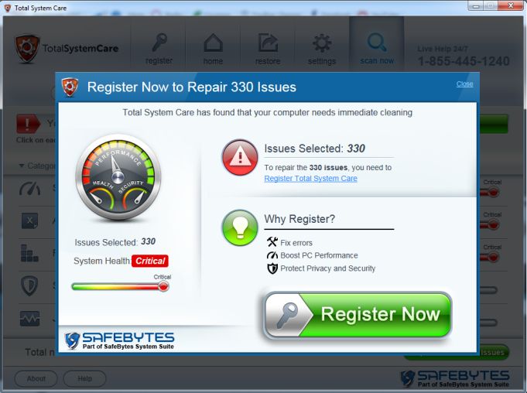The height and width of the screenshot is (393, 527).
Task: Click the Register Now green button
Action: 358,315
